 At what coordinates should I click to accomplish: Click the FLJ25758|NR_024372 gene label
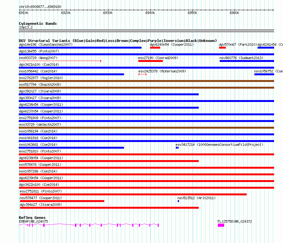pos(235,221)
